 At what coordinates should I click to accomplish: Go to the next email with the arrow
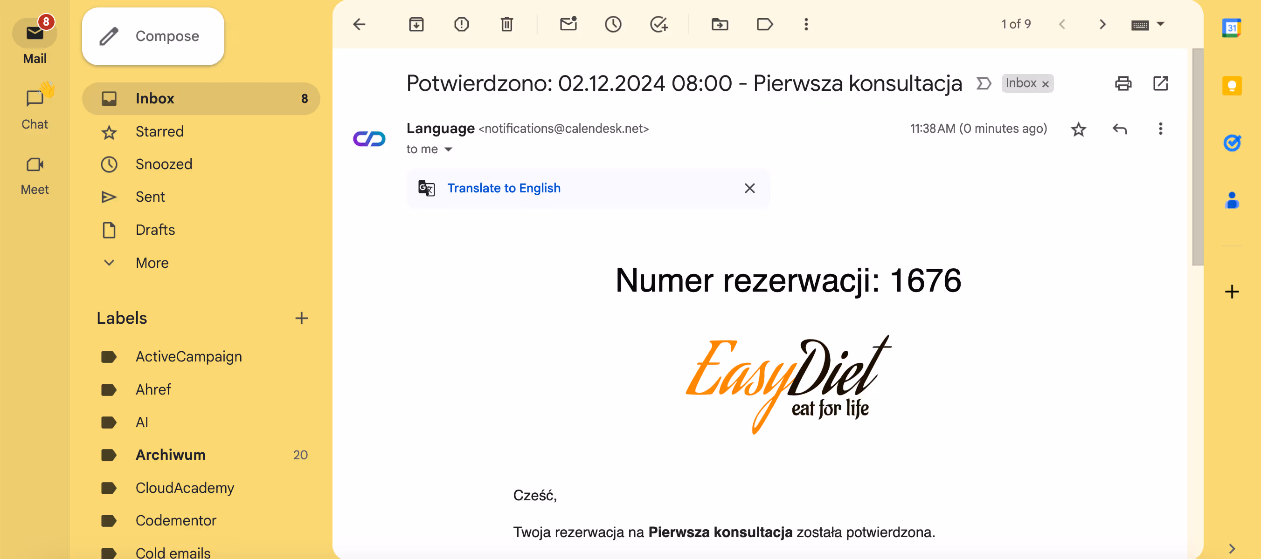pyautogui.click(x=1102, y=24)
